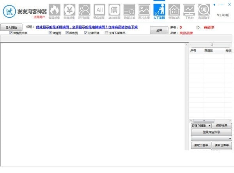This screenshot has height=173, width=234.
Task: Click the red 商品ID value
Action: (209, 27)
